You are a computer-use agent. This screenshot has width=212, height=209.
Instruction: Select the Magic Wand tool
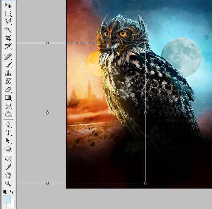8,30
